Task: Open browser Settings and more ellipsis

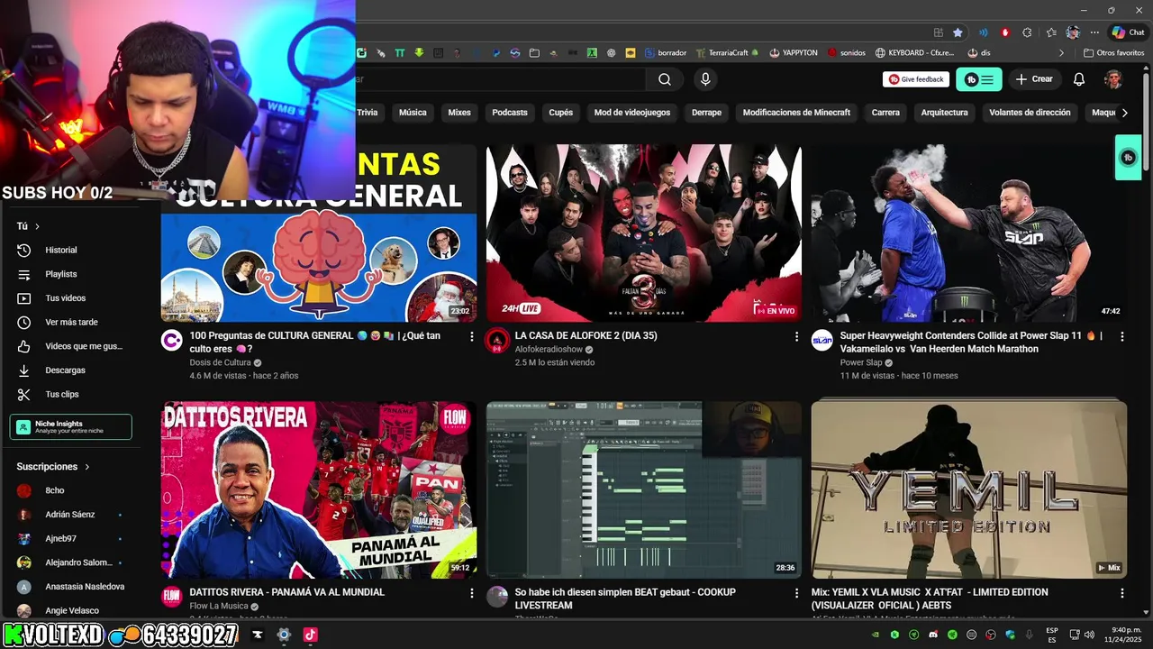Action: pyautogui.click(x=1094, y=32)
